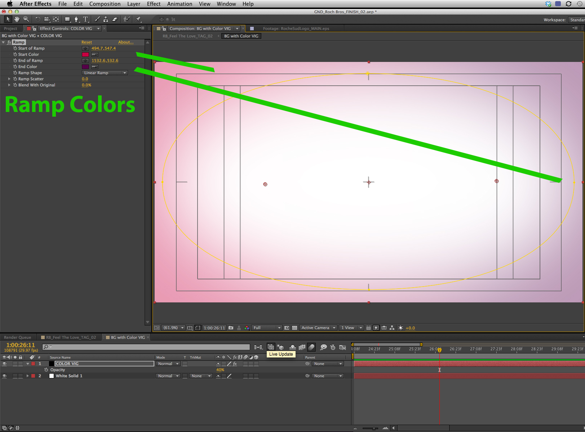The image size is (585, 432).
Task: Select the Hand tool
Action: [17, 19]
